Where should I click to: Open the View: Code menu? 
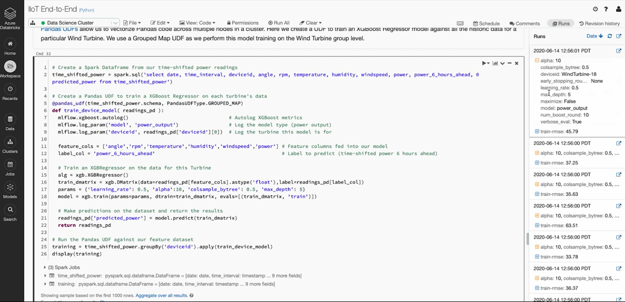(197, 23)
